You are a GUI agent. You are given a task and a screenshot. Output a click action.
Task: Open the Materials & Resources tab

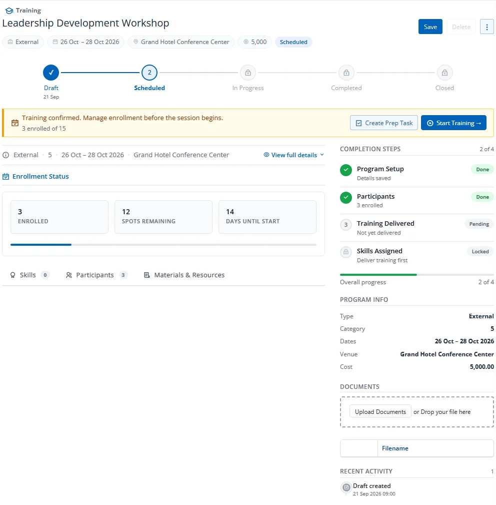point(184,275)
